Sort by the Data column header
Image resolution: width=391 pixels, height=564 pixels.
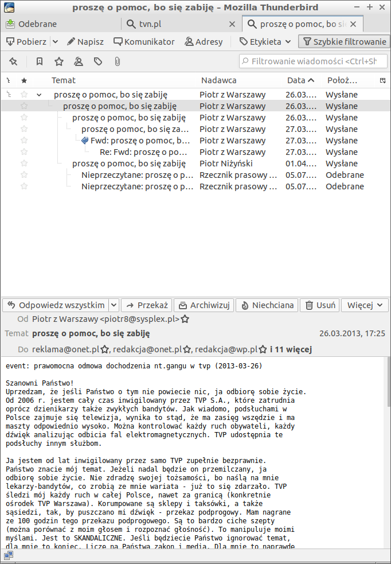300,80
